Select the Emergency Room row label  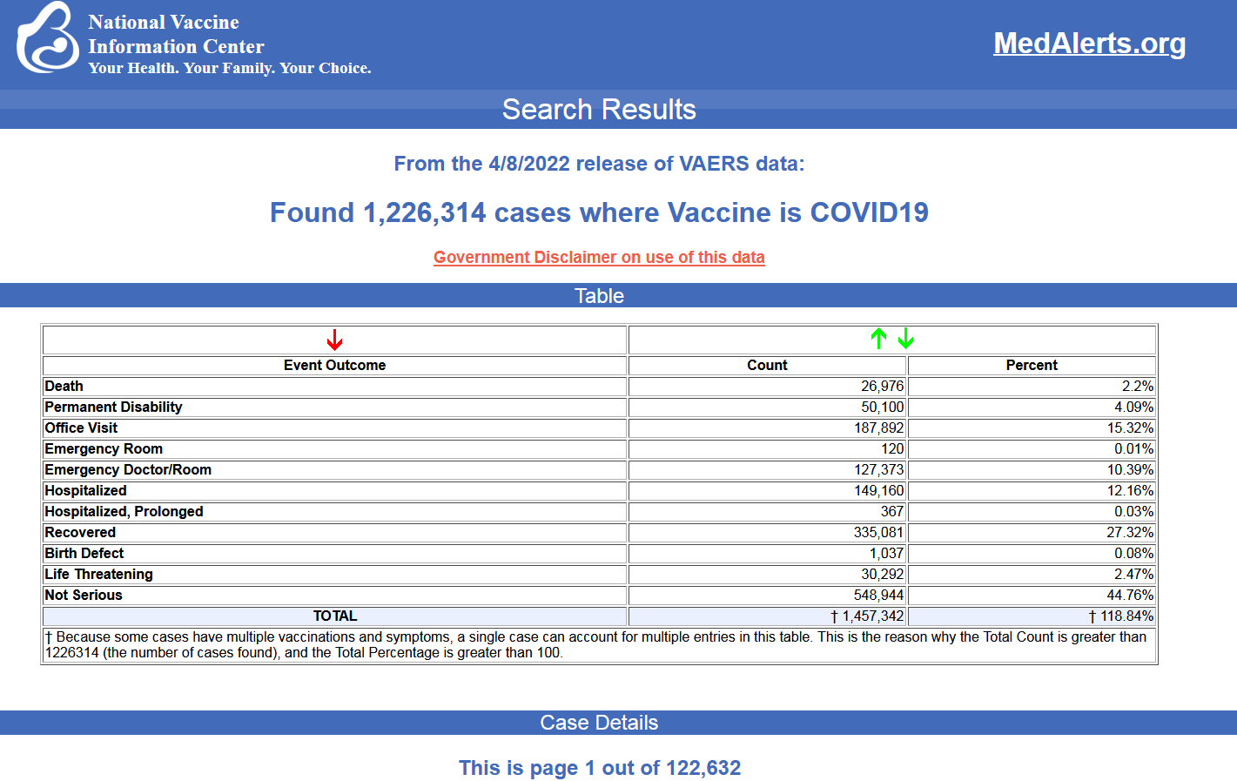[104, 448]
